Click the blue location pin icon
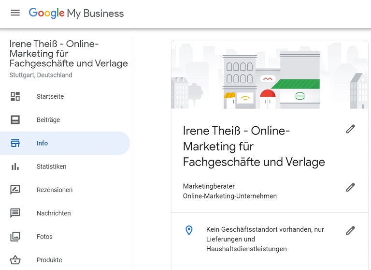371x270 pixels. pyautogui.click(x=189, y=230)
